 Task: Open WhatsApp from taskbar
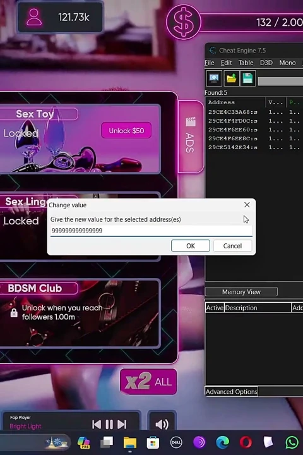(x=292, y=442)
